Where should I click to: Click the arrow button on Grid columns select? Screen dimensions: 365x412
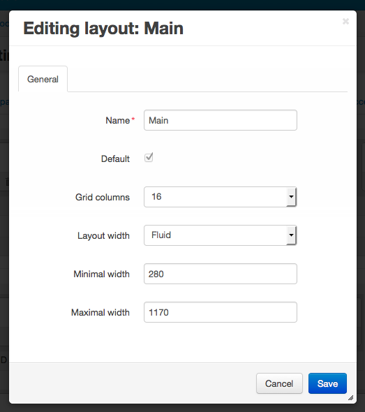point(291,197)
